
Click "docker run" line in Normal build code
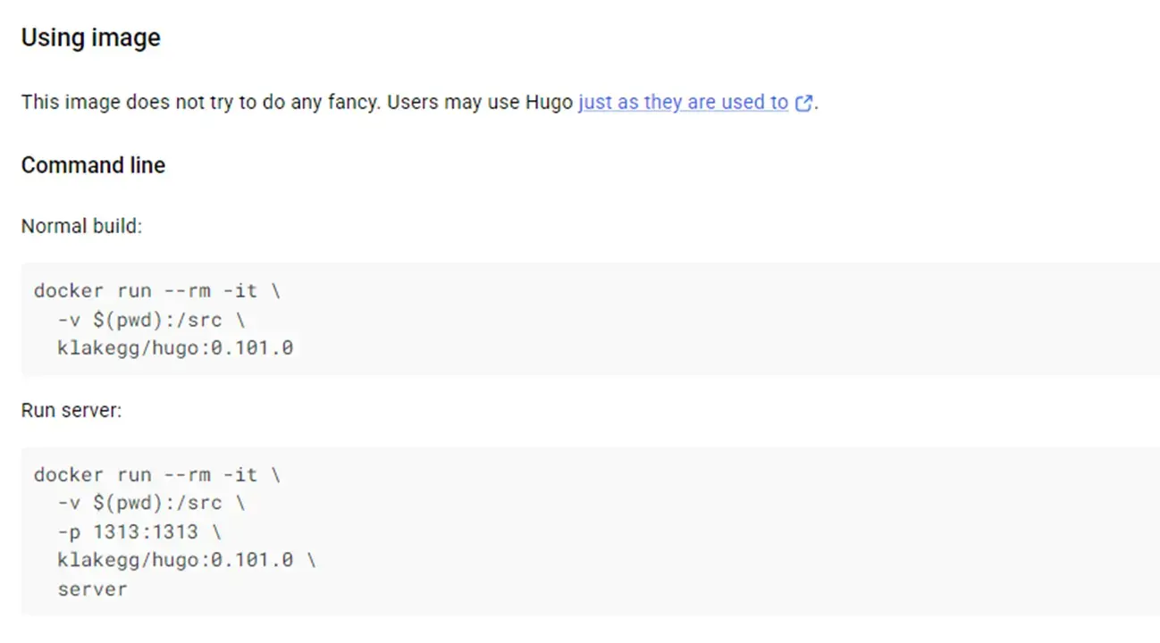(157, 290)
